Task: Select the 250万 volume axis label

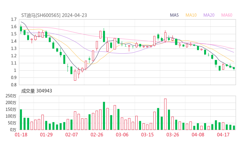Action: [11, 96]
